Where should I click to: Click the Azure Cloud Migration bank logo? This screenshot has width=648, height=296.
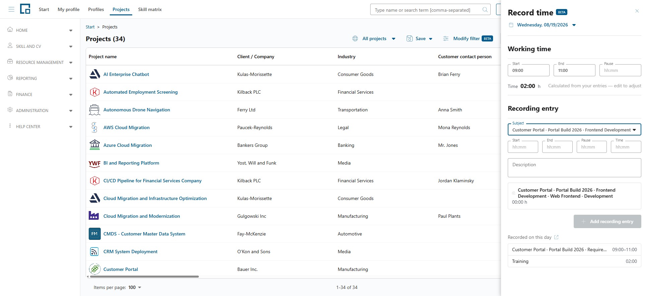(x=95, y=145)
